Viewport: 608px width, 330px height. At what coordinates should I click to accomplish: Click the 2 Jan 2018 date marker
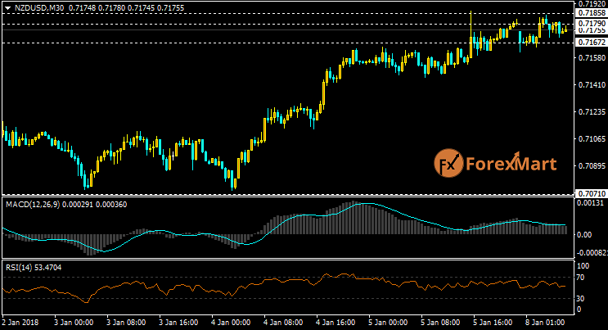[18, 323]
